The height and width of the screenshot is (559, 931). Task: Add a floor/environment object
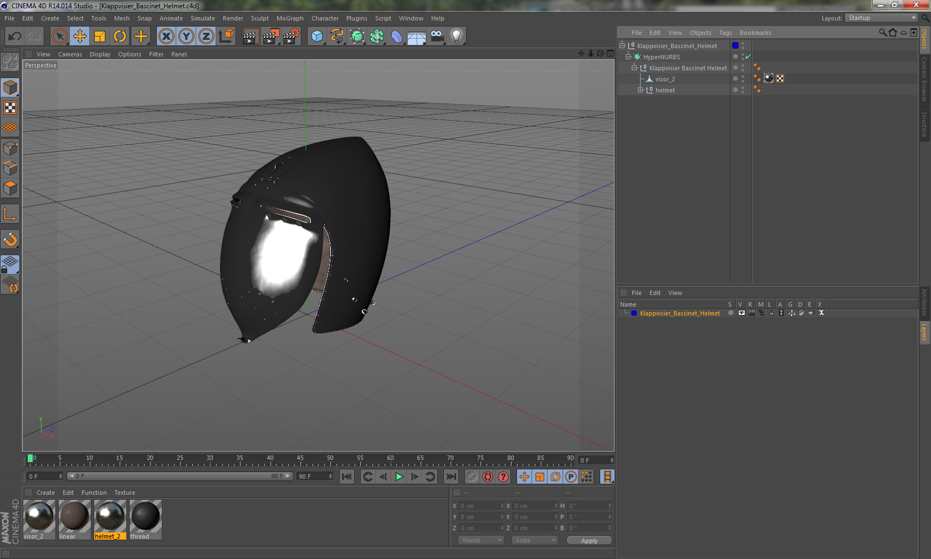pos(417,37)
